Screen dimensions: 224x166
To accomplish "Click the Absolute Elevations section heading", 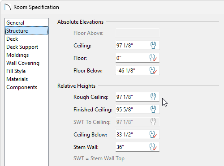I will tap(80, 22).
